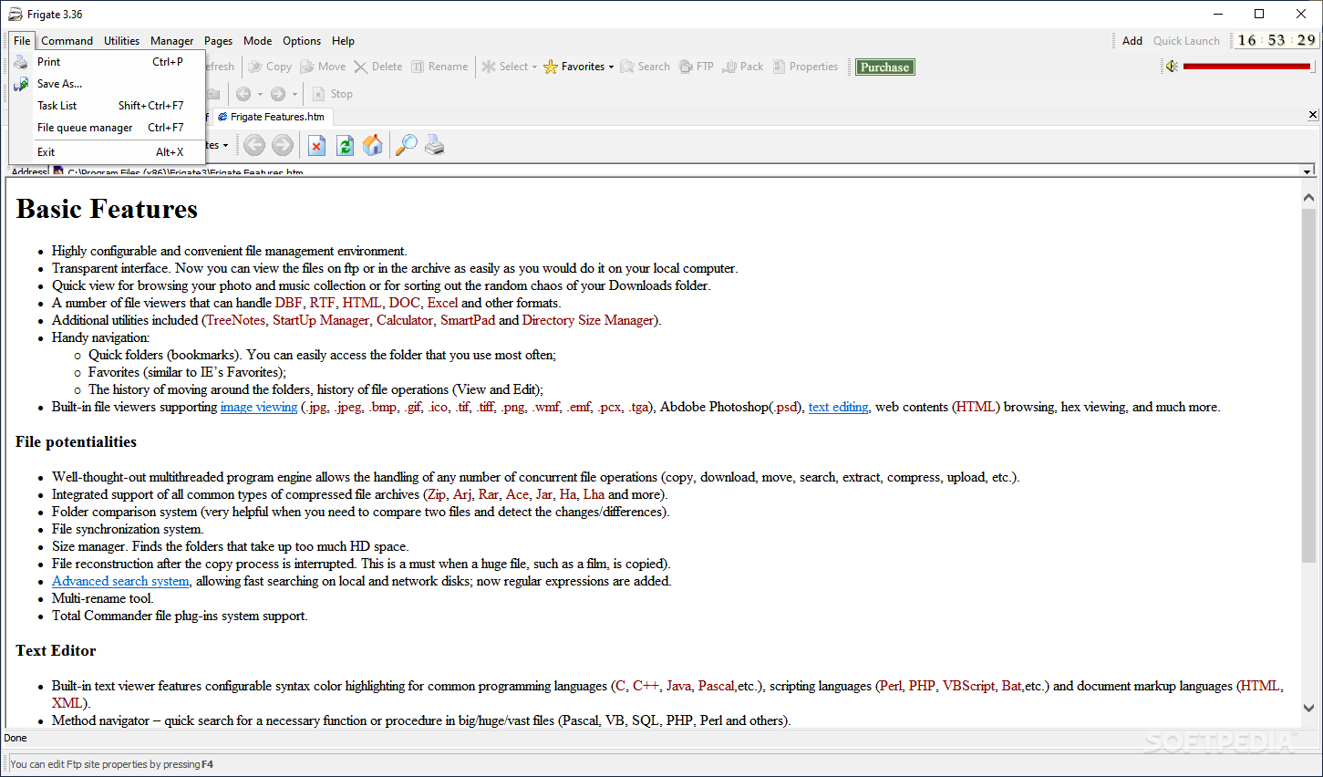This screenshot has width=1323, height=777.
Task: Click the green refresh page icon
Action: point(345,145)
